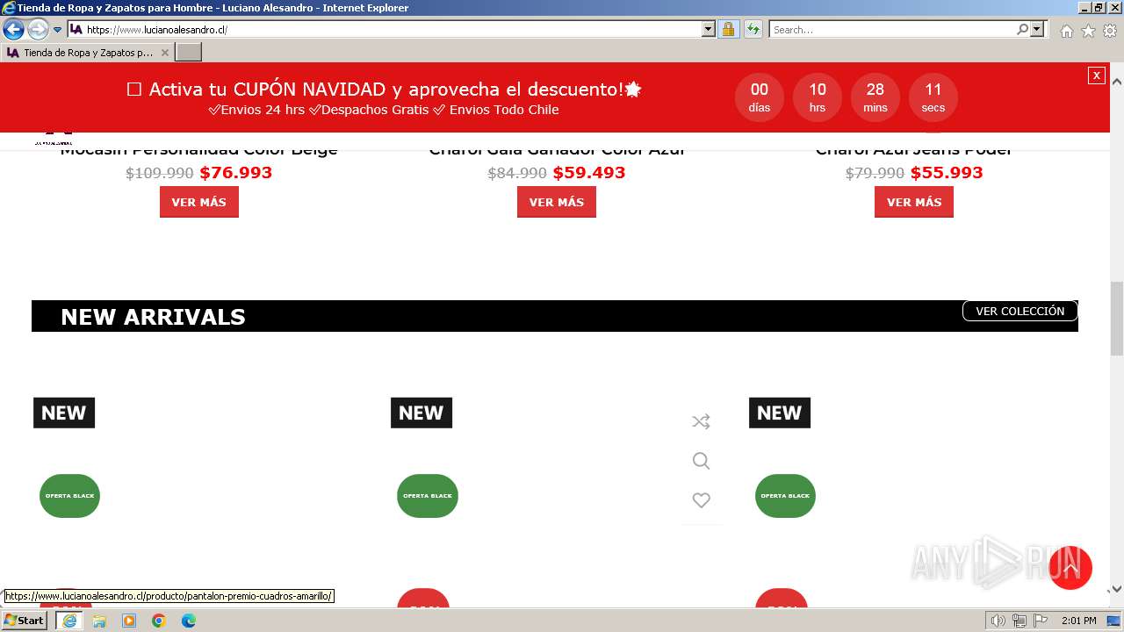The width and height of the screenshot is (1124, 632).
Task: Click the $84.990 crossed-out price
Action: [x=517, y=173]
